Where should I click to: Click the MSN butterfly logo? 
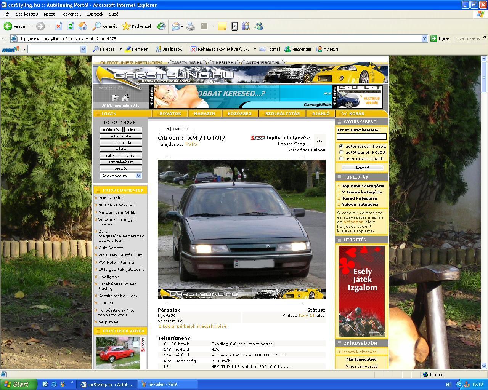click(11, 49)
